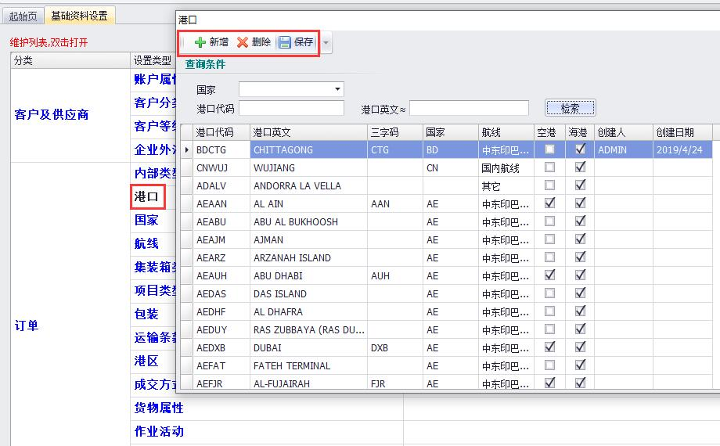720x446 pixels.
Task: Select the ABU AL BUKHOOSH cell
Action: coord(308,222)
